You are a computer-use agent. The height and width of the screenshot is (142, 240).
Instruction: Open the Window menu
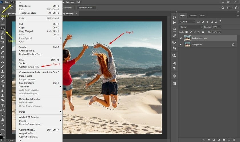point(70,2)
